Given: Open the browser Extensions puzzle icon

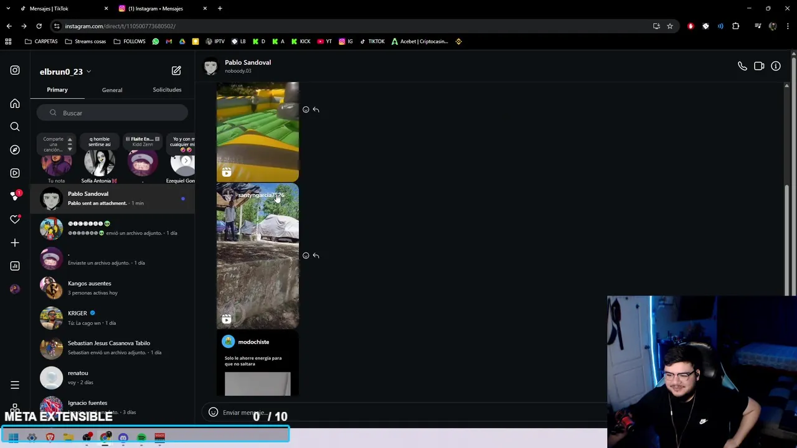Looking at the screenshot, I should [736, 26].
